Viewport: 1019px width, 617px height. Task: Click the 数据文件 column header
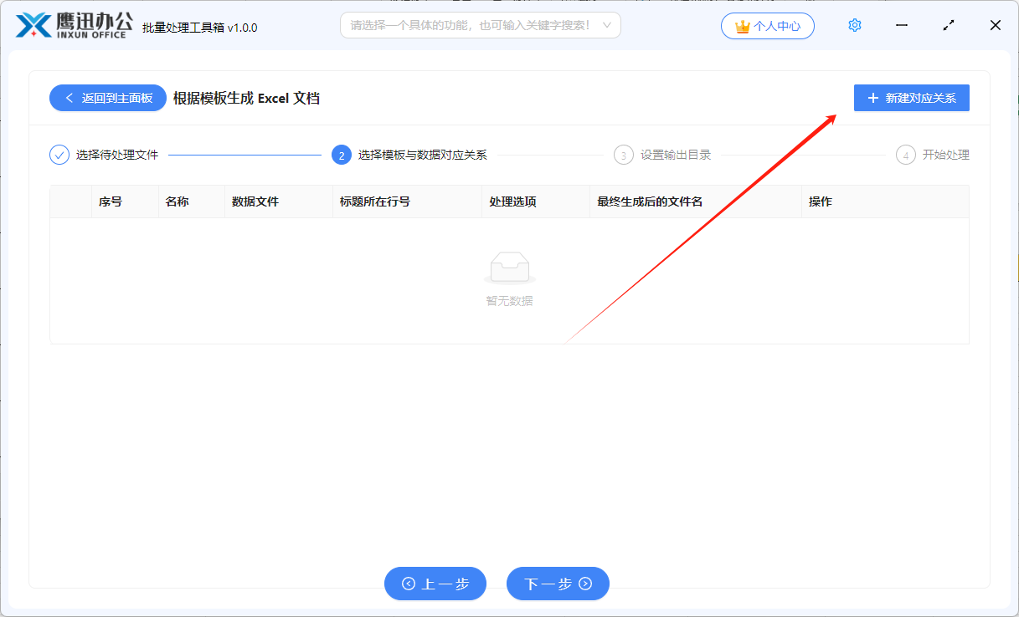point(255,201)
